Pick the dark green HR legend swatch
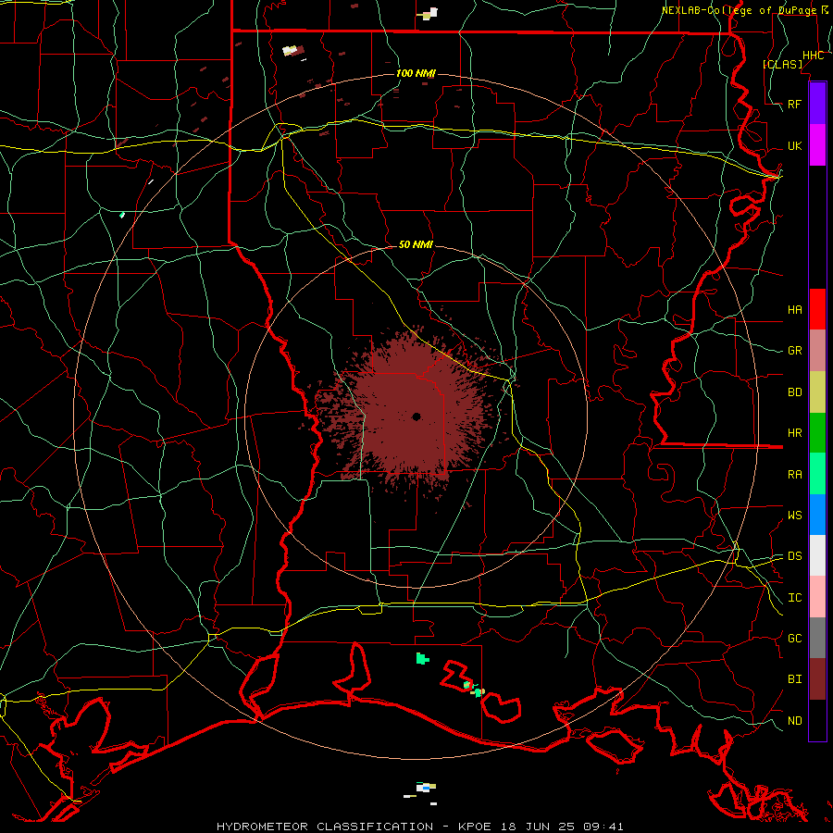Image resolution: width=833 pixels, height=833 pixels. tap(817, 433)
